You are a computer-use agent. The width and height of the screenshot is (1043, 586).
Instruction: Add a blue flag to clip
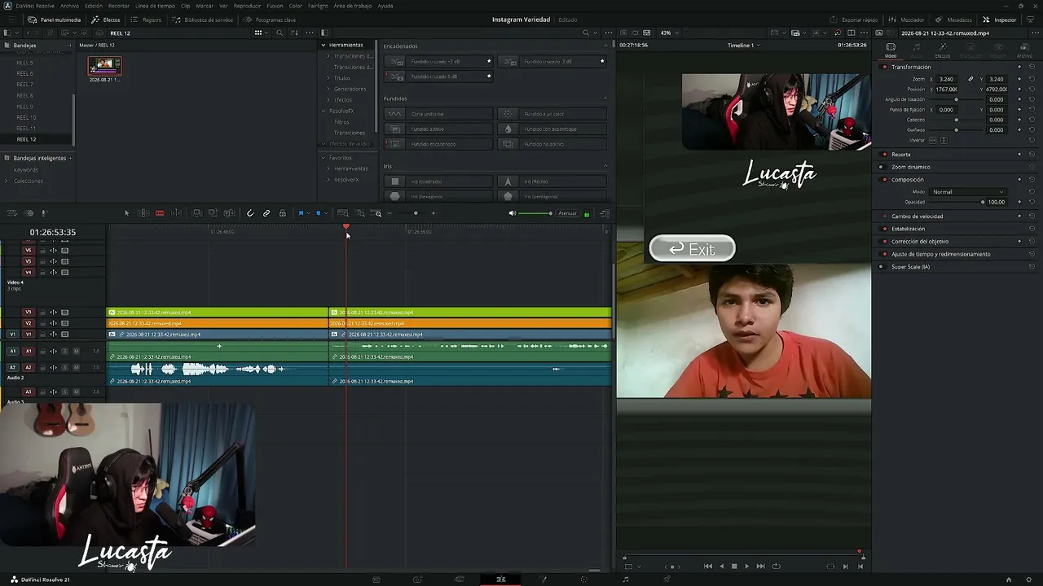click(301, 213)
